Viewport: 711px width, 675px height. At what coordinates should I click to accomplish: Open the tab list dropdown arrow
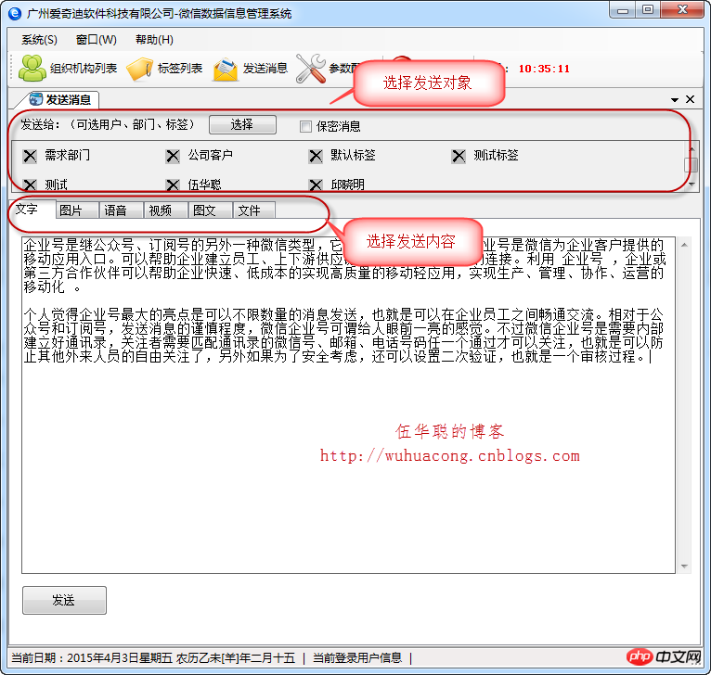675,99
